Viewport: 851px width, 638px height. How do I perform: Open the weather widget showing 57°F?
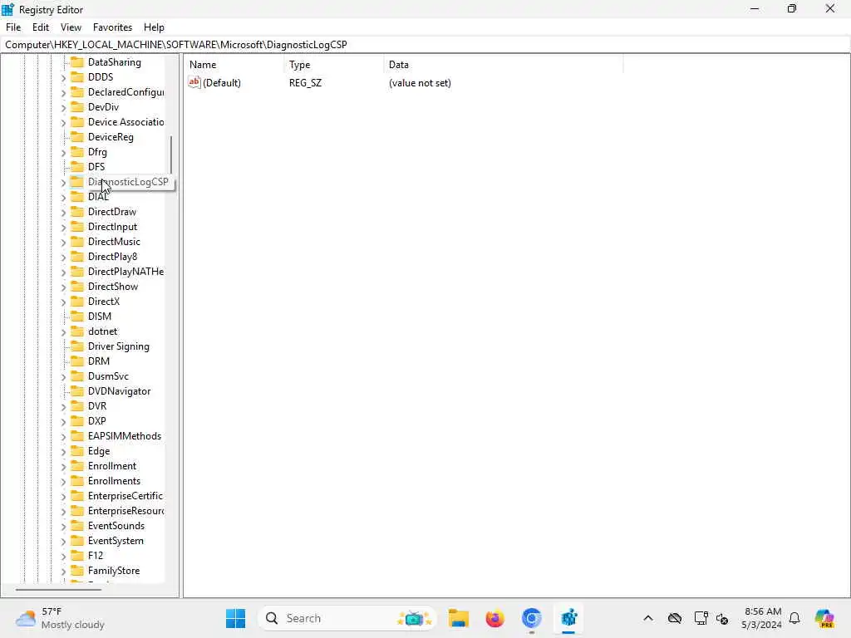point(60,618)
